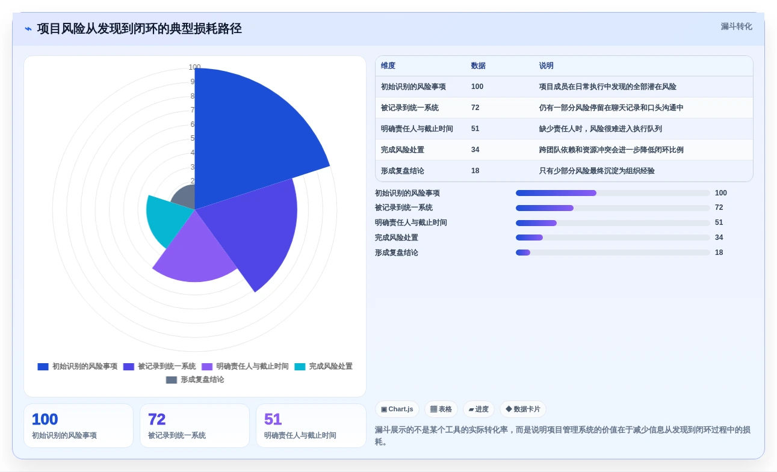This screenshot has height=472, width=777.
Task: Select the 数据卡片 tag chip
Action: [523, 409]
